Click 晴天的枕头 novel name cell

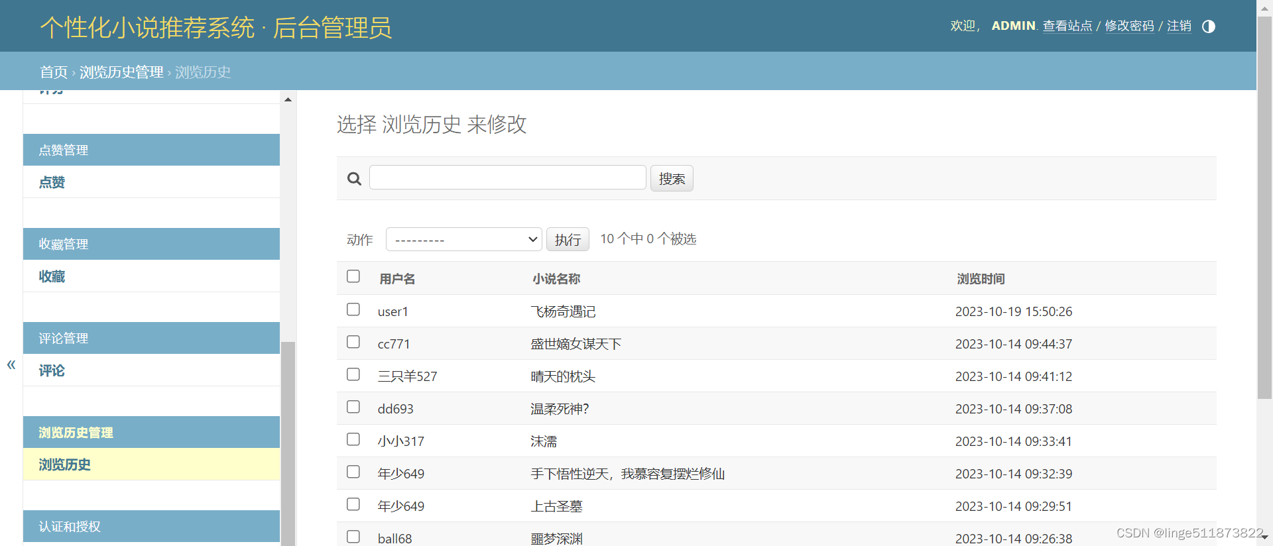pos(563,376)
